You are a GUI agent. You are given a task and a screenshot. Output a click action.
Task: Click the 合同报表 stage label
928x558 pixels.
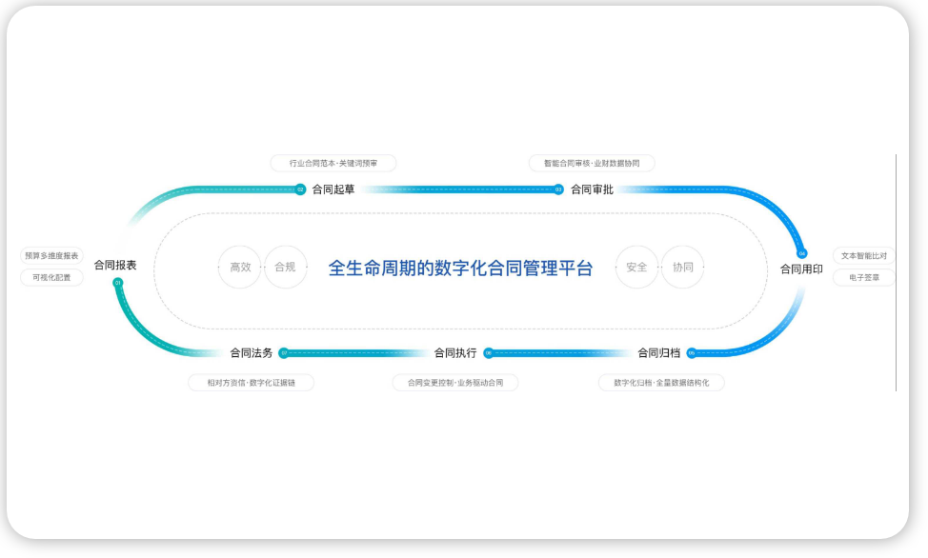click(115, 265)
